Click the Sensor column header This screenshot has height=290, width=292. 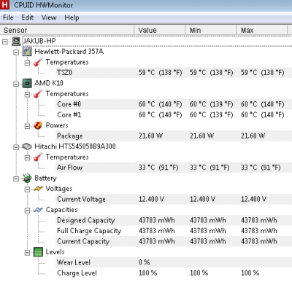pyautogui.click(x=67, y=31)
